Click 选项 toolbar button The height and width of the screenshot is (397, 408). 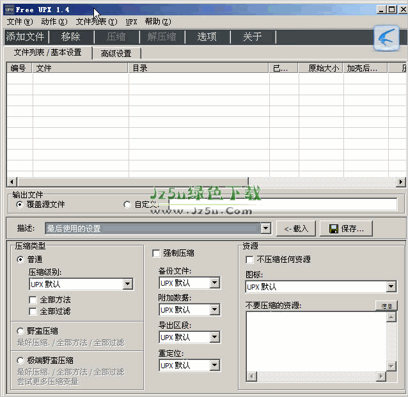click(207, 36)
